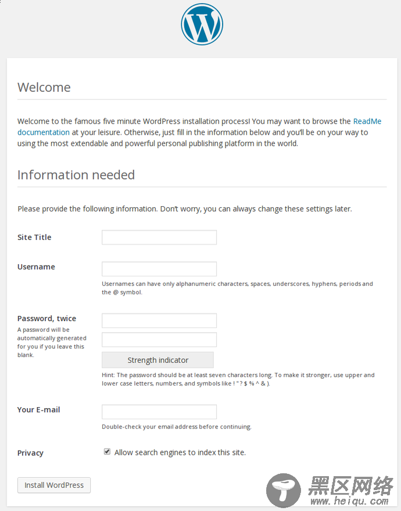The height and width of the screenshot is (511, 401).
Task: Click into the Username text box
Action: click(159, 269)
